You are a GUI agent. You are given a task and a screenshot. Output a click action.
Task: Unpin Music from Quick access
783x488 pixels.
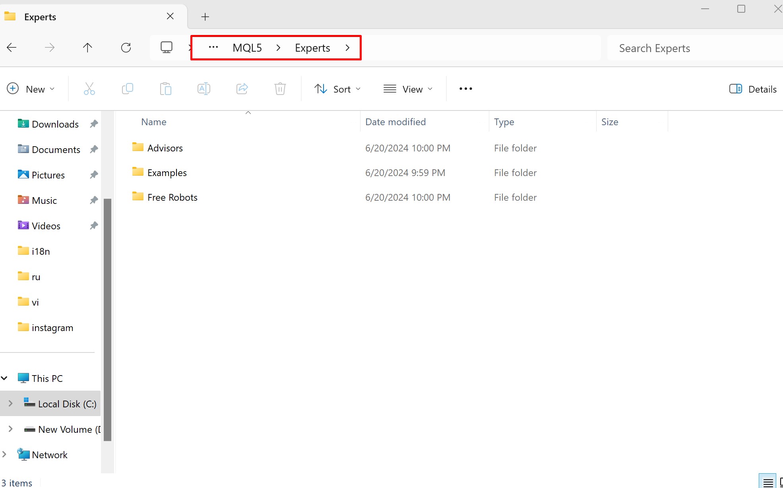click(x=93, y=200)
